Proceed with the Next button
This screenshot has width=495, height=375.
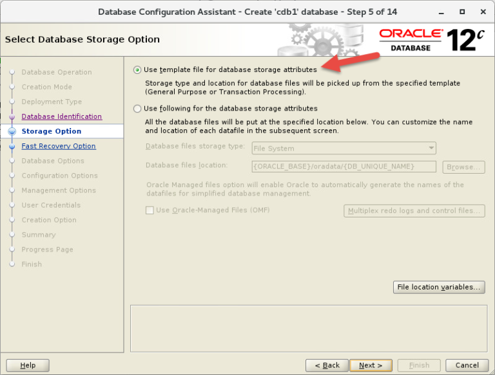tap(371, 365)
